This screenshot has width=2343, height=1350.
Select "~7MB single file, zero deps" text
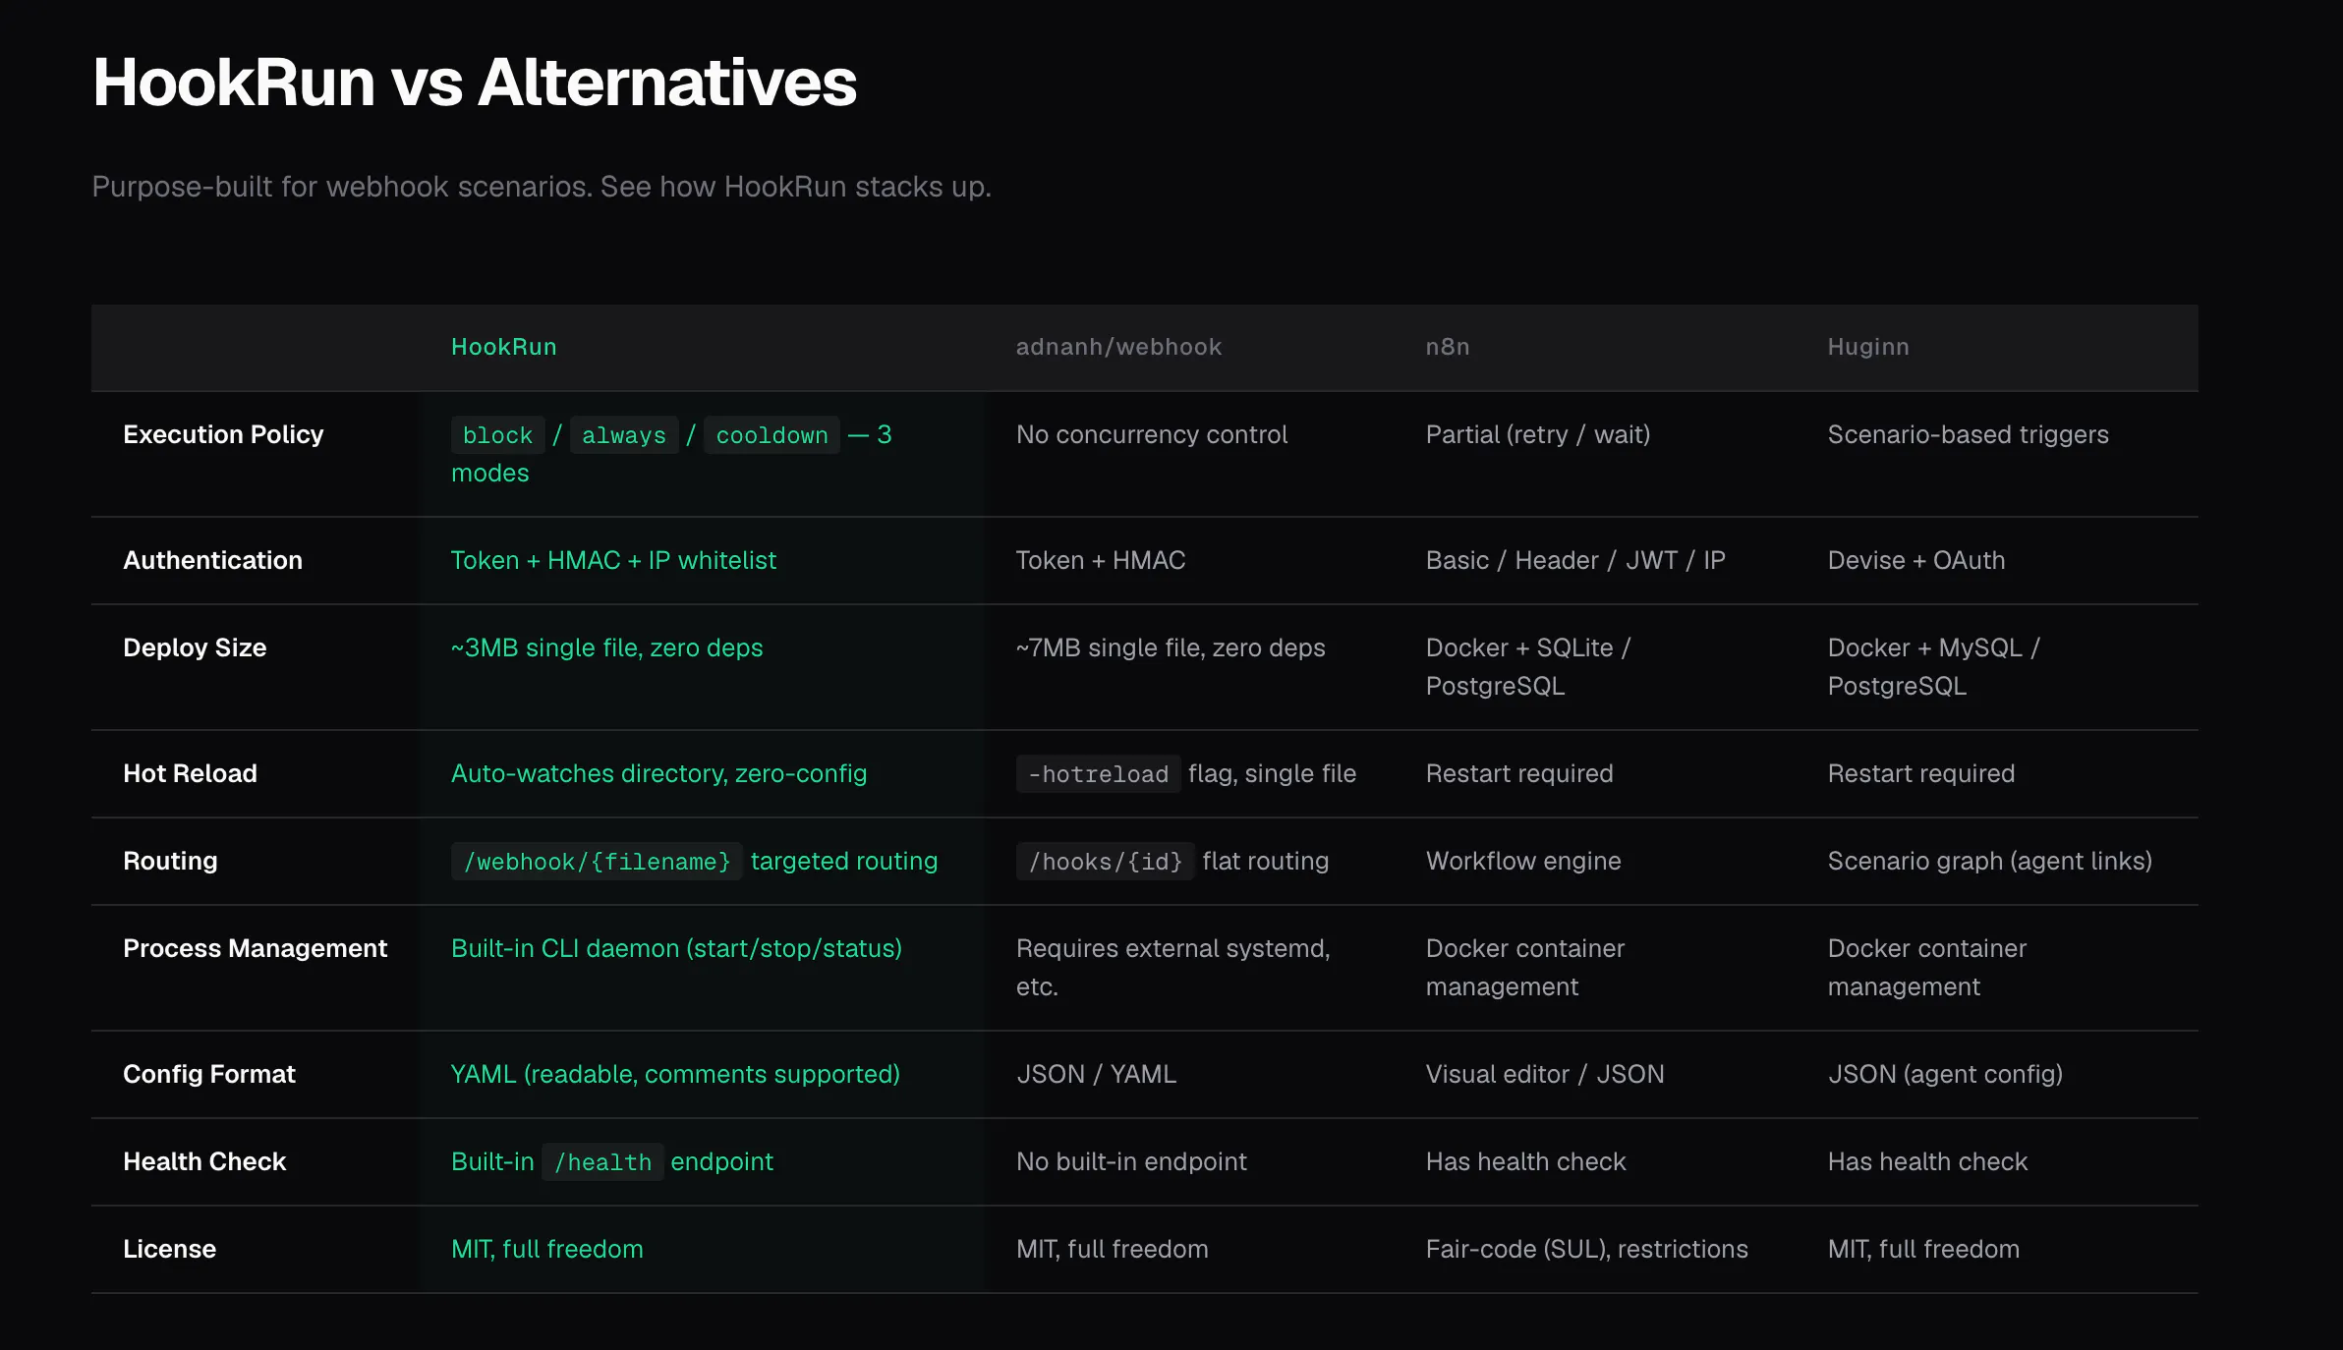click(1171, 647)
